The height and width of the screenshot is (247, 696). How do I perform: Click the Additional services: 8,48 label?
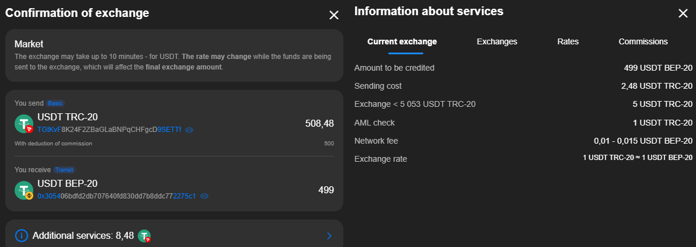point(83,236)
